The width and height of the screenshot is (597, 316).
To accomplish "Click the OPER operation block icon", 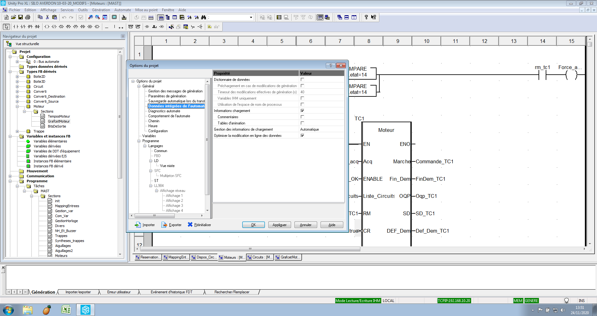I will pos(131,27).
